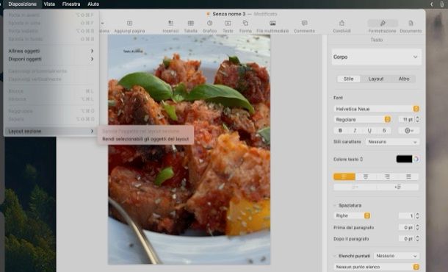448x272 pixels.
Task: Open File multimediale media icon
Action: (x=272, y=24)
